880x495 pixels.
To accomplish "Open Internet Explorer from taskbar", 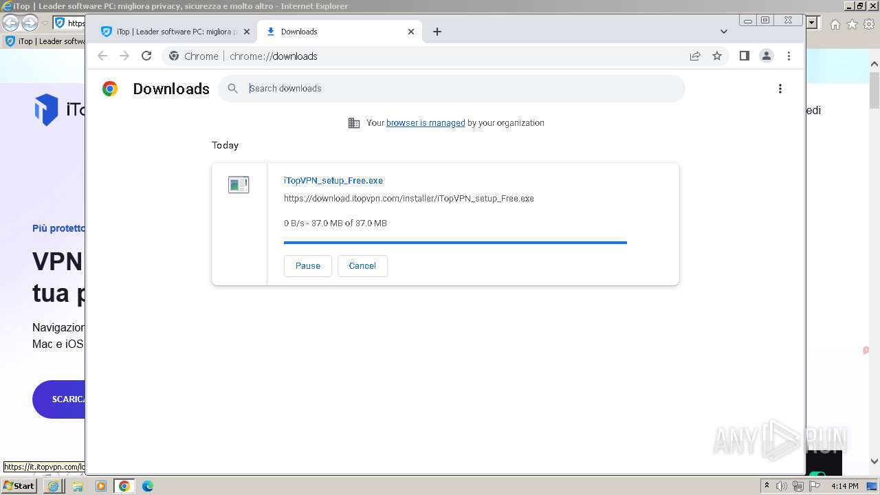I will click(x=54, y=486).
